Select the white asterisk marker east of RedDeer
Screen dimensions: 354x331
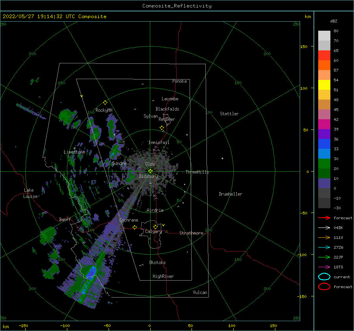point(187,135)
